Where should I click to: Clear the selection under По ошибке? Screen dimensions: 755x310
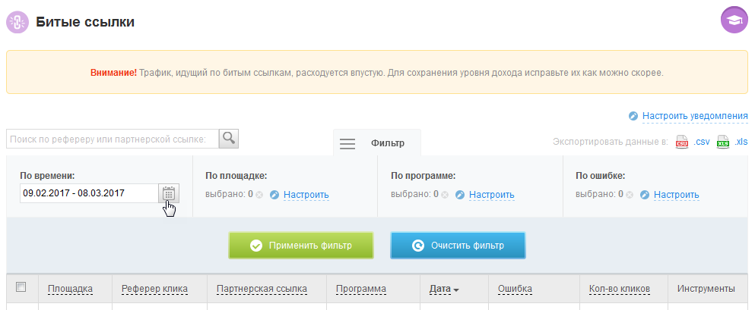pos(630,195)
